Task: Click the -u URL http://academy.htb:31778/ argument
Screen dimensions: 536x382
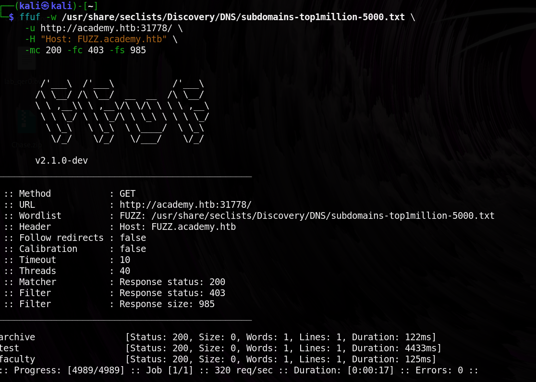Action: pyautogui.click(x=98, y=28)
